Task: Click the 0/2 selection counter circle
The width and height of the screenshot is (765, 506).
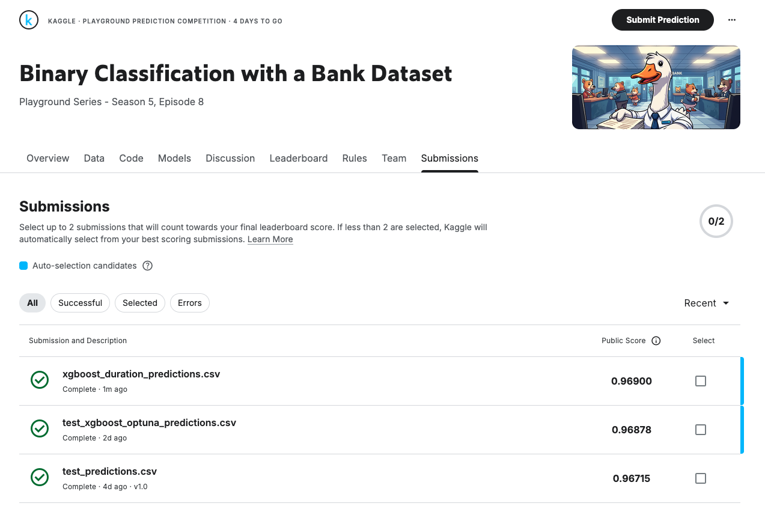Action: click(x=716, y=221)
